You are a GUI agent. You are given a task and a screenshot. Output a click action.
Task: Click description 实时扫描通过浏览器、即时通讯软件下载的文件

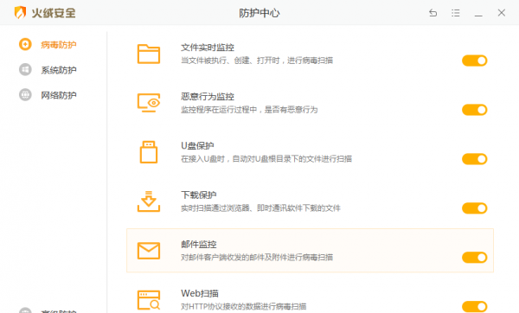pyautogui.click(x=261, y=208)
